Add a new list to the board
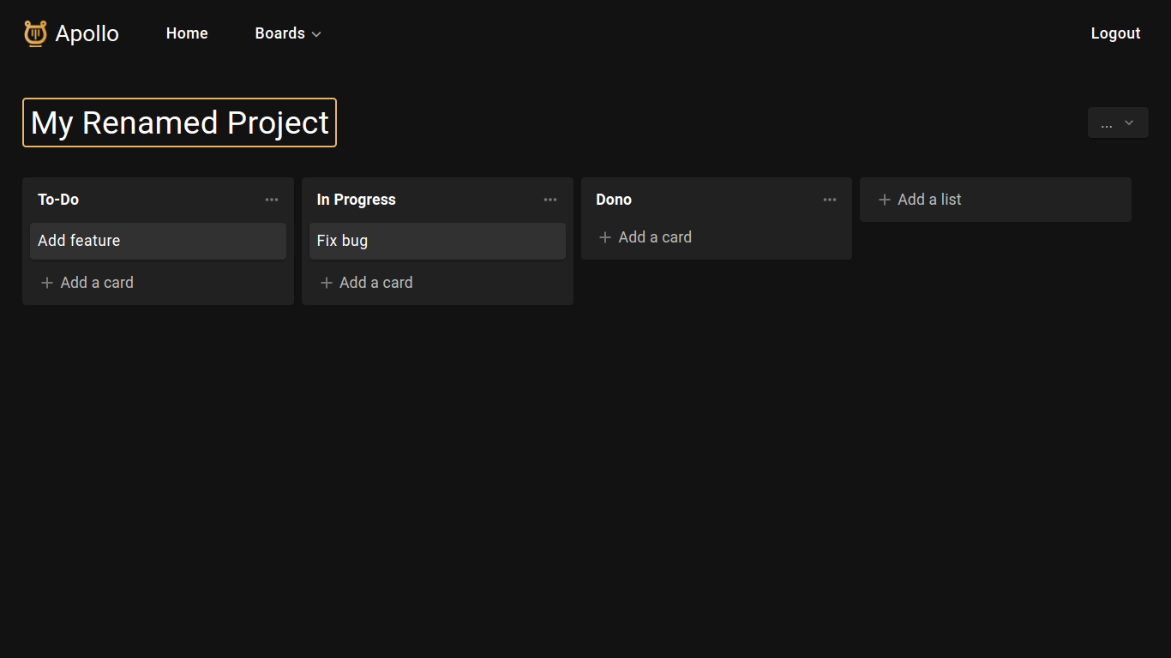This screenshot has width=1171, height=658. click(x=995, y=200)
